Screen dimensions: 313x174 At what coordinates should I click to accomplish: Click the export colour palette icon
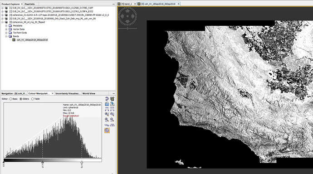point(112,104)
